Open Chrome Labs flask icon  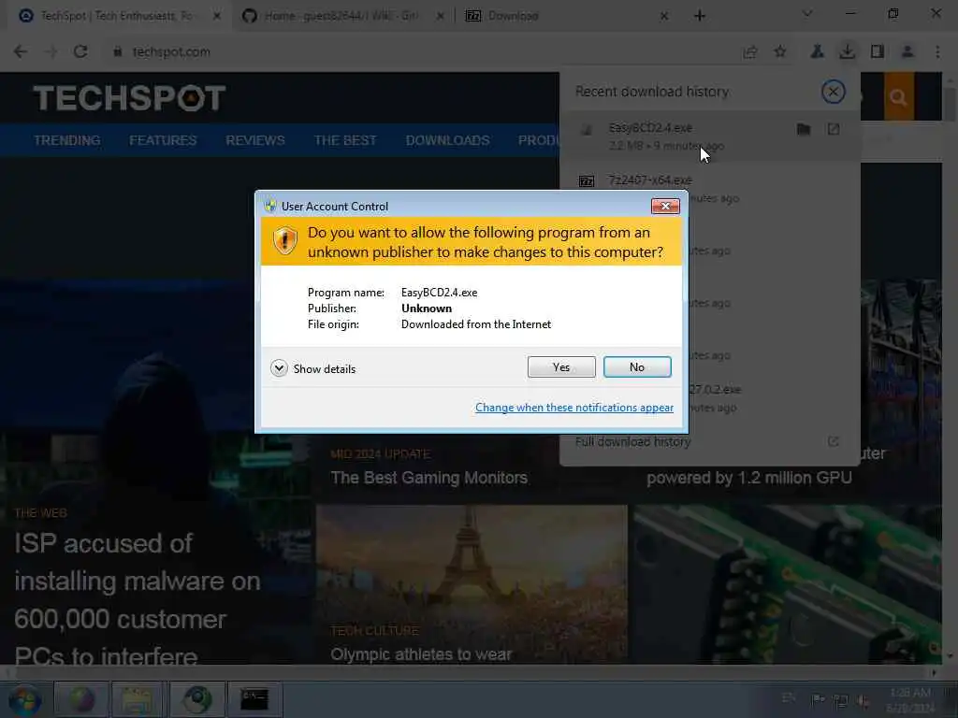[817, 52]
